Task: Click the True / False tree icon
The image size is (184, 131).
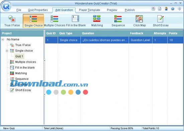Action: click(12, 45)
